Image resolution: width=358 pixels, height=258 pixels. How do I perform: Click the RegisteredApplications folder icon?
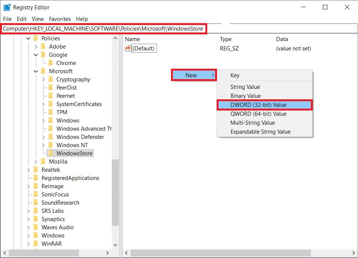click(x=36, y=178)
